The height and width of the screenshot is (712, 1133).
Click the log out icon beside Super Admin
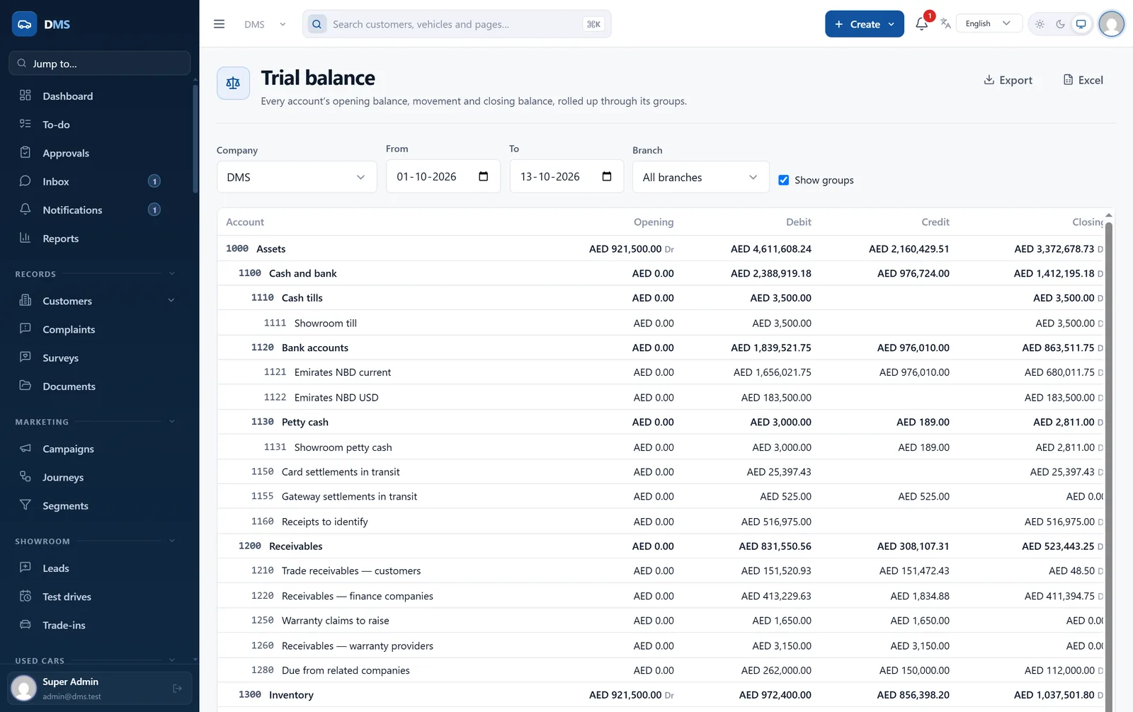(x=177, y=688)
